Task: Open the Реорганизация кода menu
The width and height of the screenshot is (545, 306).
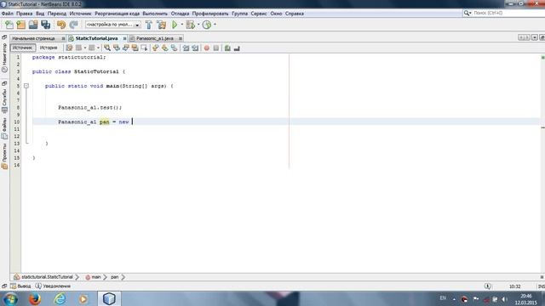Action: click(x=118, y=14)
